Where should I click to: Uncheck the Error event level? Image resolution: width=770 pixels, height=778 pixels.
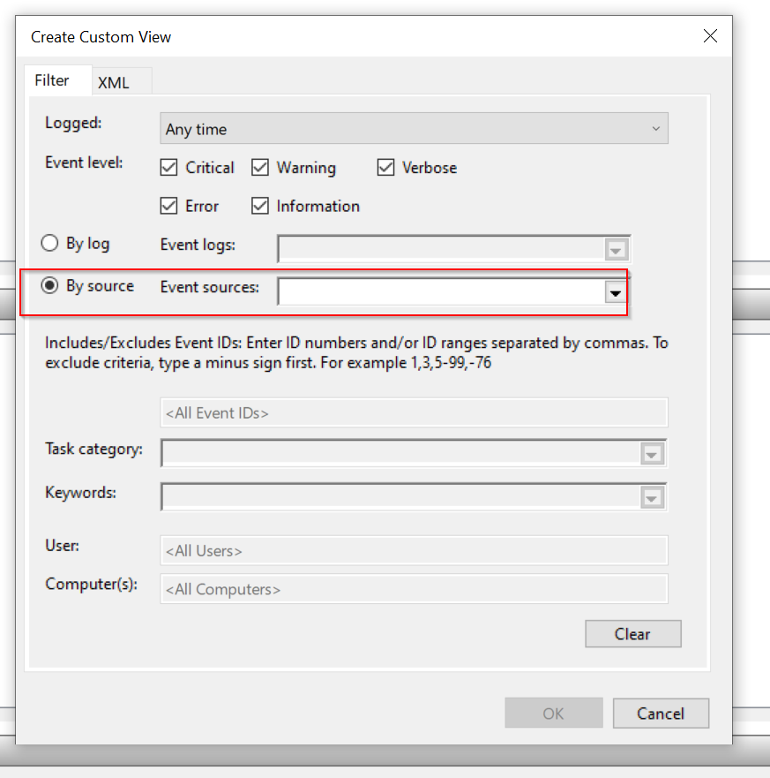[x=169, y=206]
